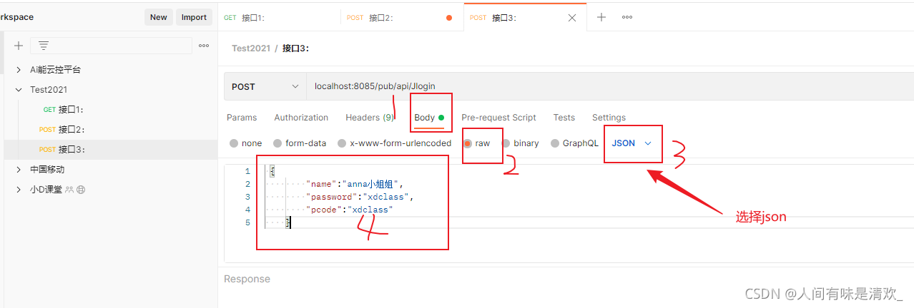Click the Import button
The width and height of the screenshot is (914, 308).
click(194, 17)
